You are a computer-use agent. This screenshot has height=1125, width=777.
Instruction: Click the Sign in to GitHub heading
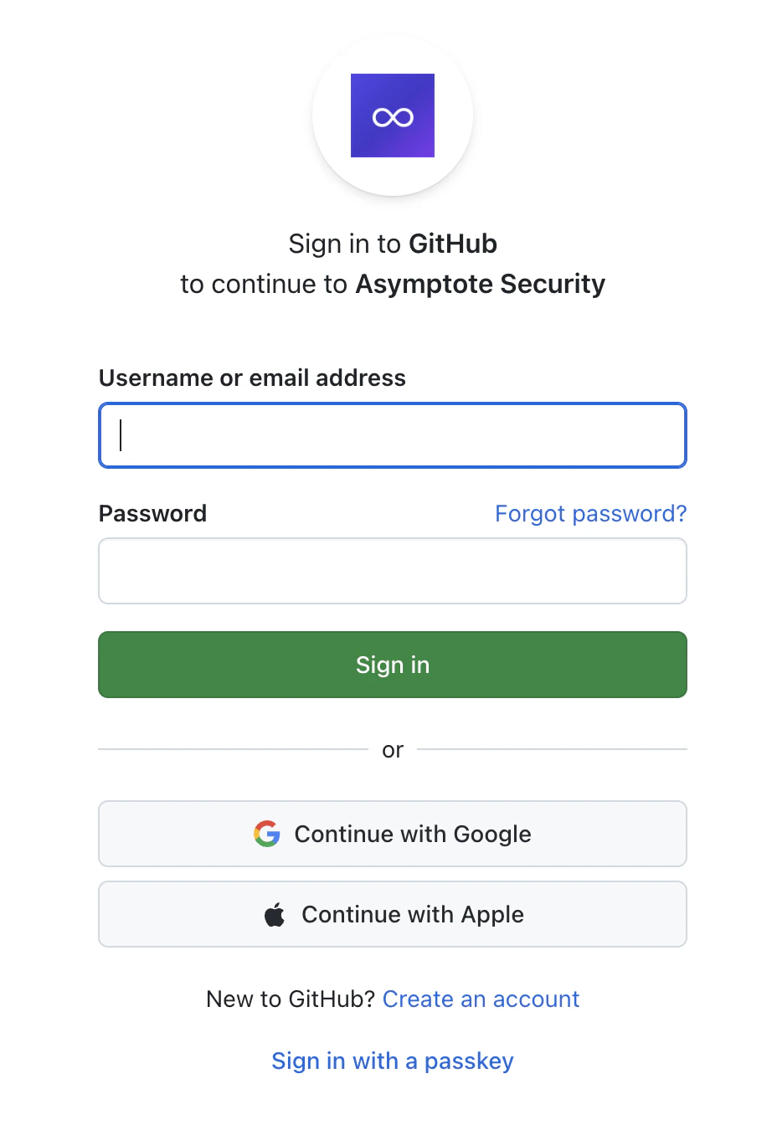(392, 244)
